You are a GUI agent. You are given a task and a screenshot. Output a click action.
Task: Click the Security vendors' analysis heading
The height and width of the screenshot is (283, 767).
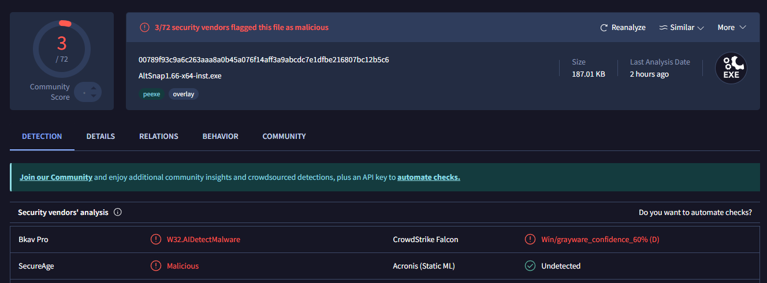coord(63,212)
